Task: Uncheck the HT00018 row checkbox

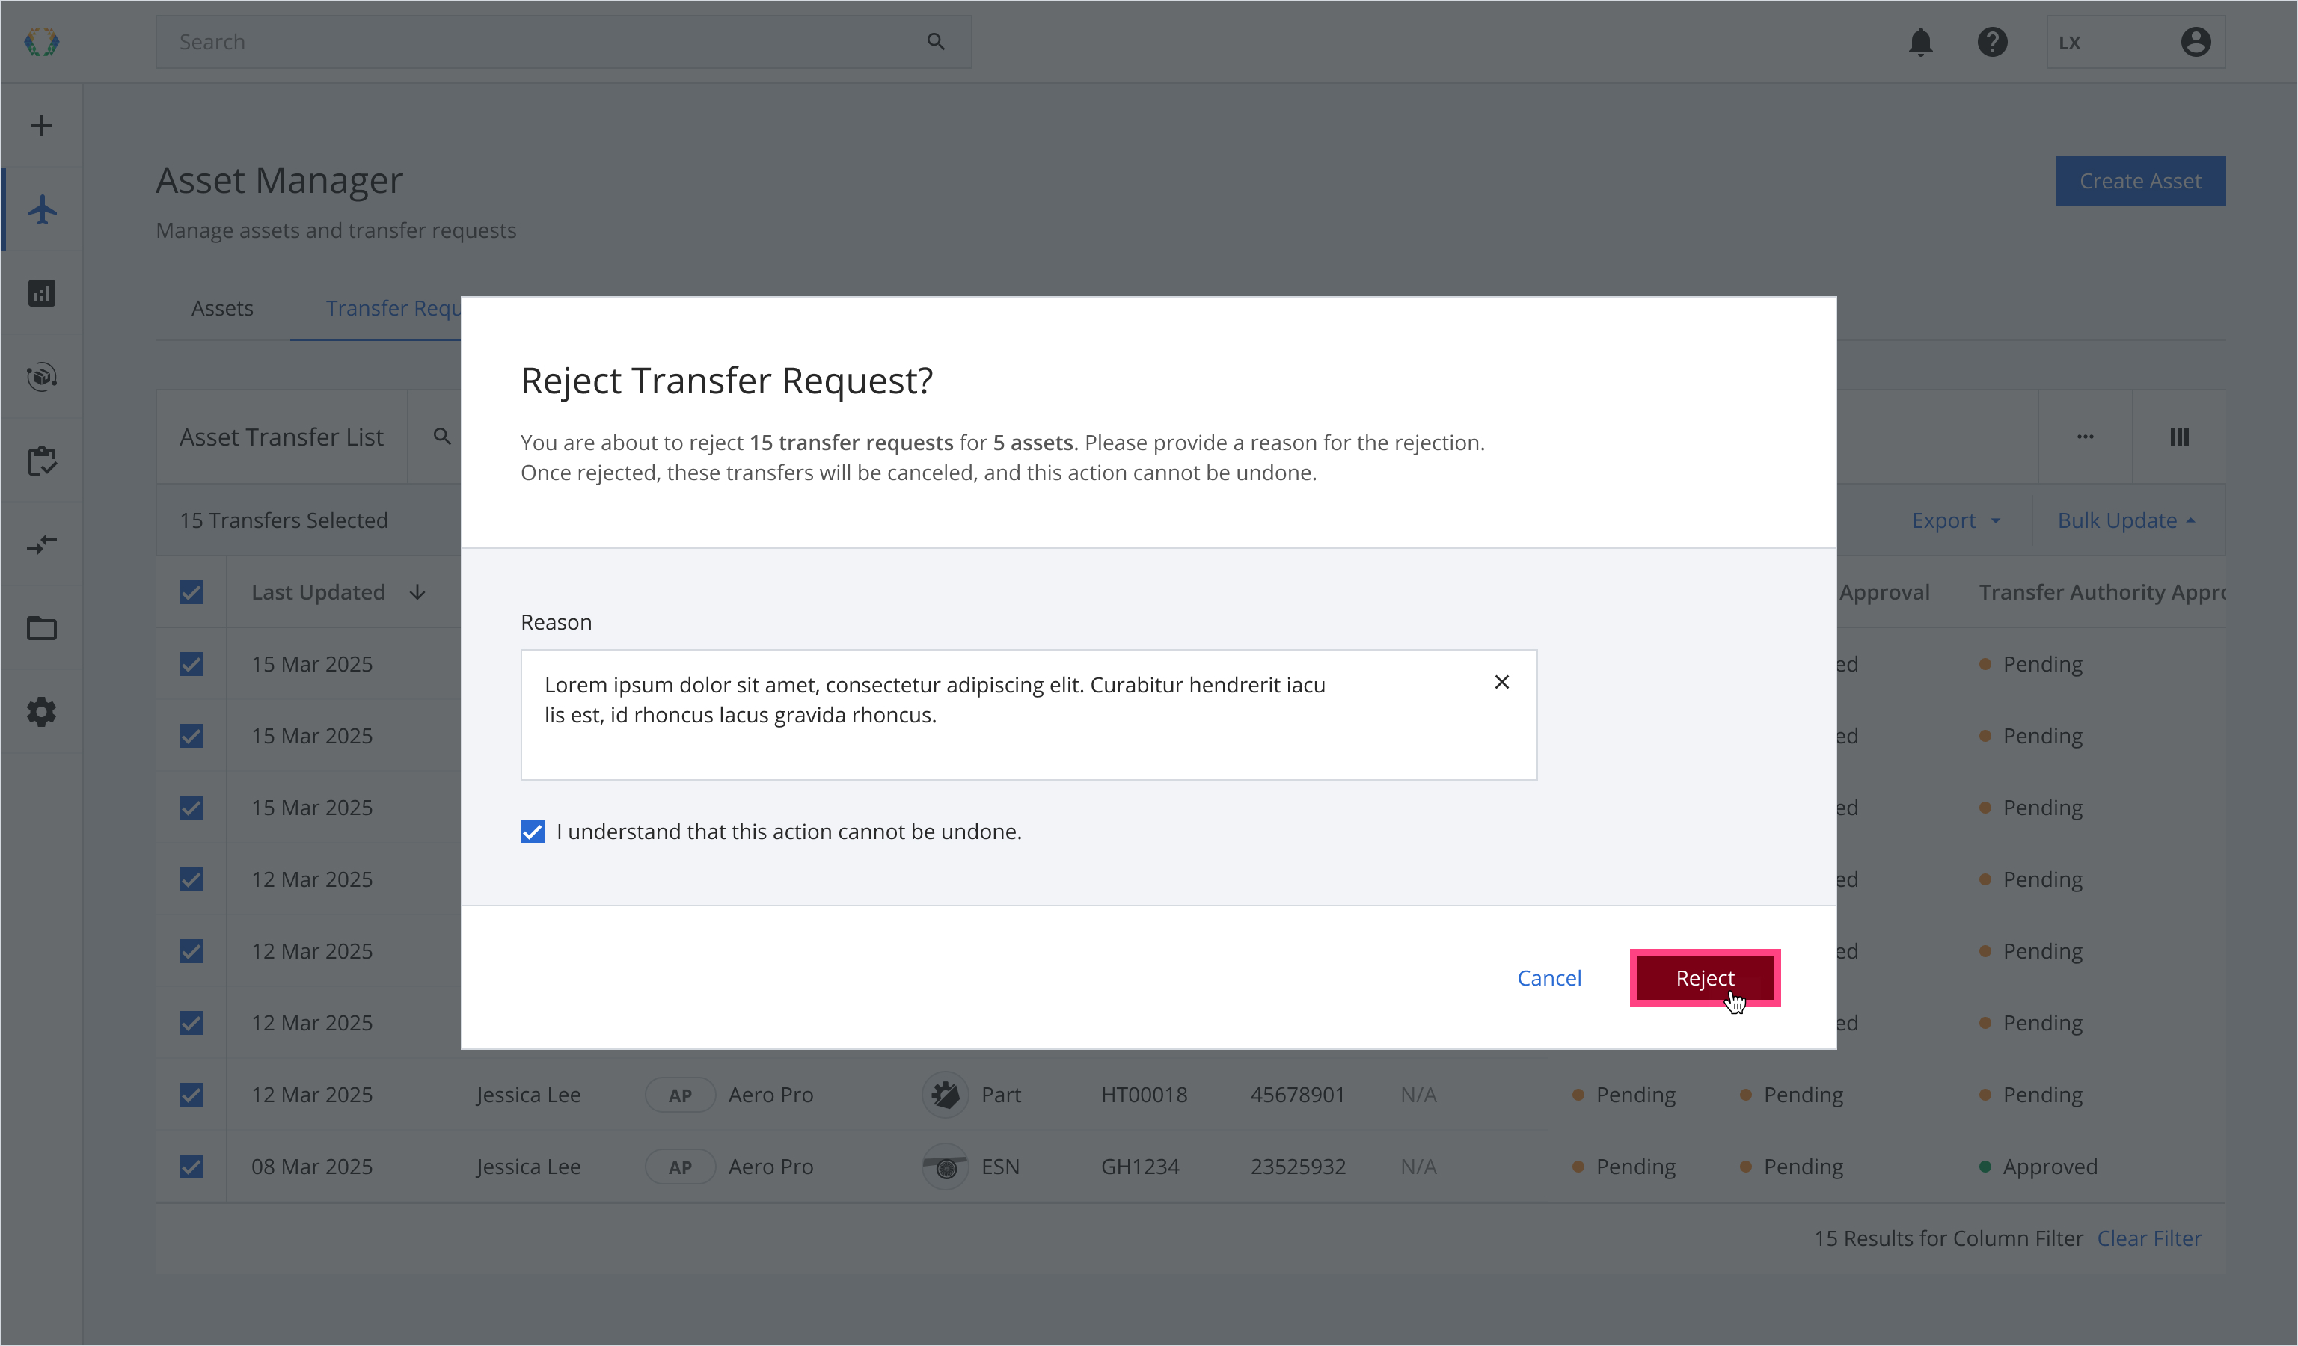Action: [x=191, y=1095]
